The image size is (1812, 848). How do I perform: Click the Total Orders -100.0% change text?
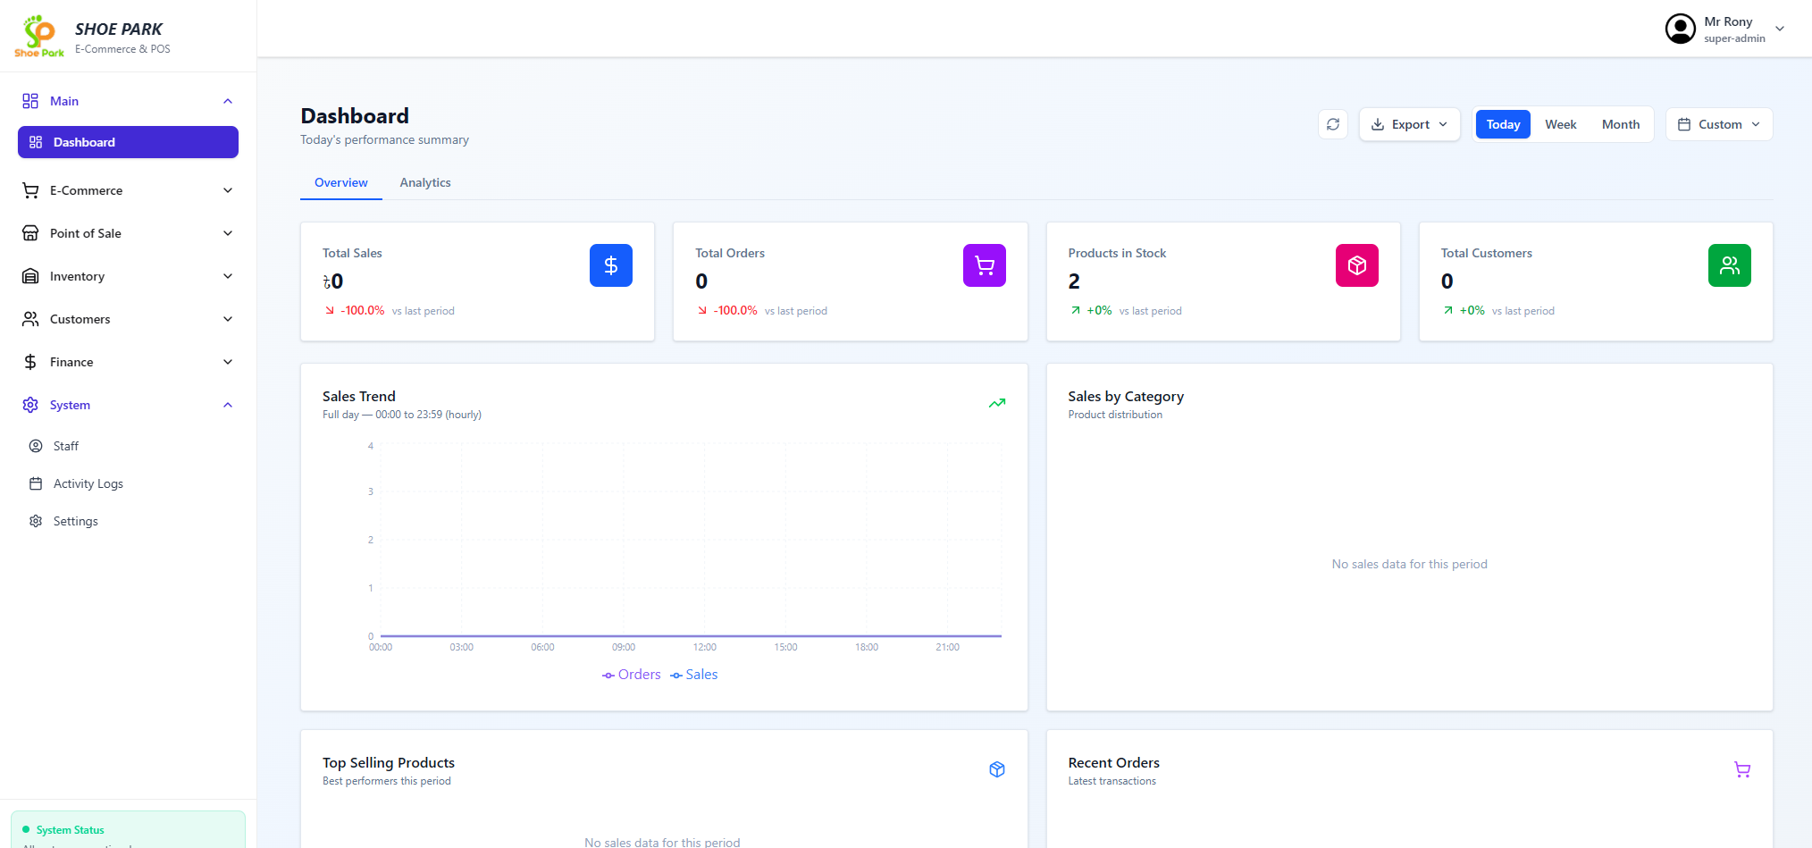pos(735,310)
